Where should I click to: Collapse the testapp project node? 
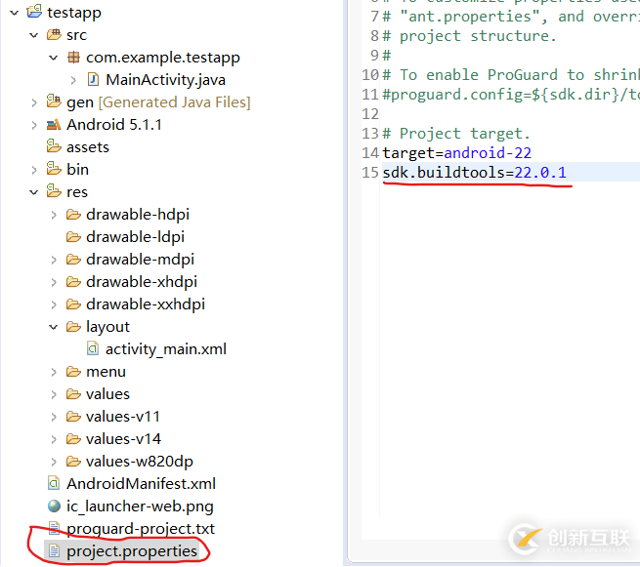tap(15, 13)
